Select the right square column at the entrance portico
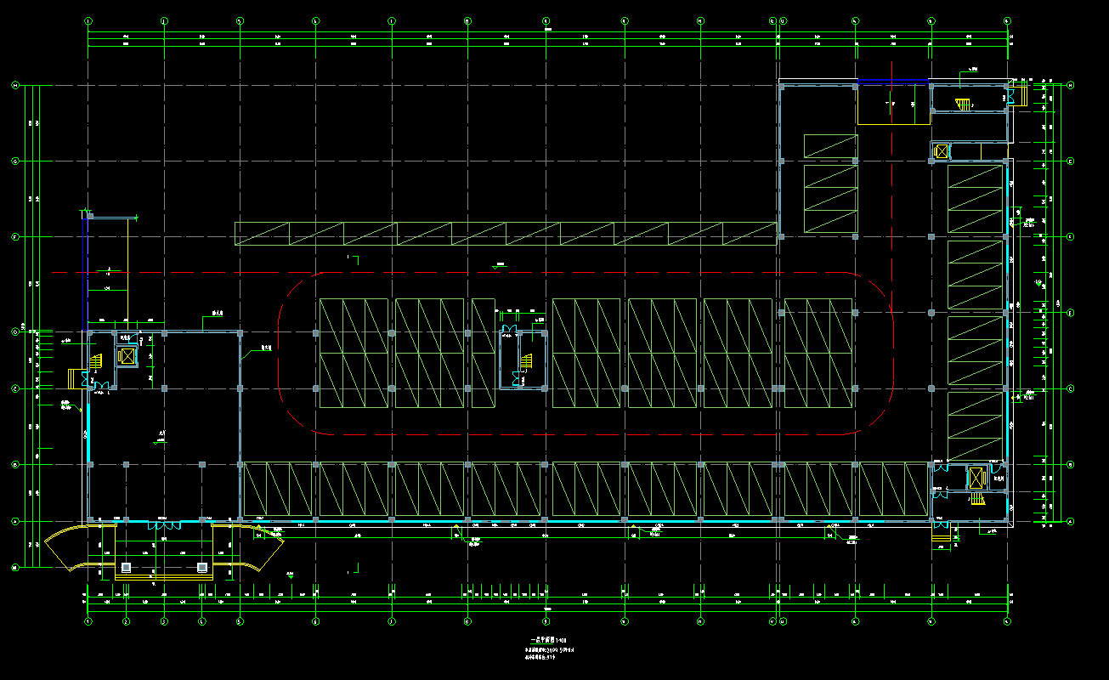The image size is (1109, 680). click(202, 567)
